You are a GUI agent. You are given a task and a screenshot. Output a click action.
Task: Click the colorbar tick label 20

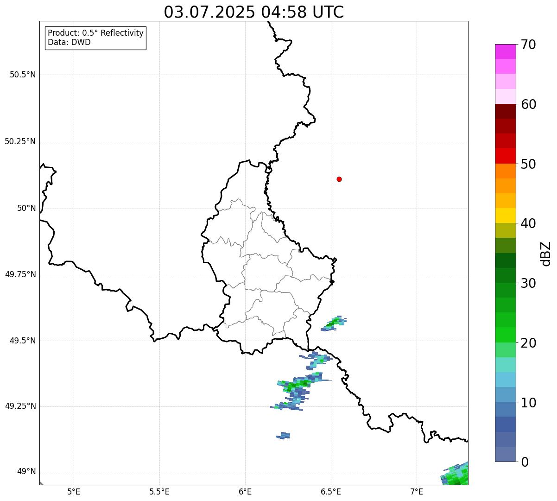tap(528, 343)
